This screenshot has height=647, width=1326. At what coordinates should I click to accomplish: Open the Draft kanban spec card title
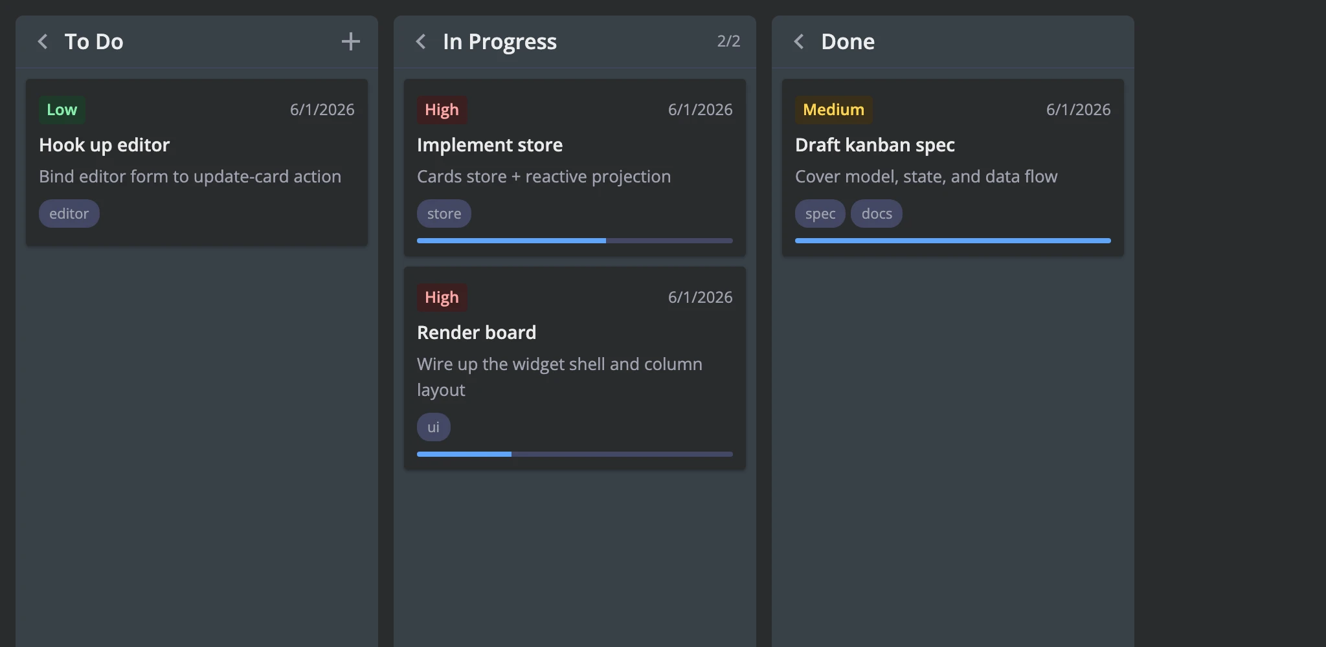875,145
